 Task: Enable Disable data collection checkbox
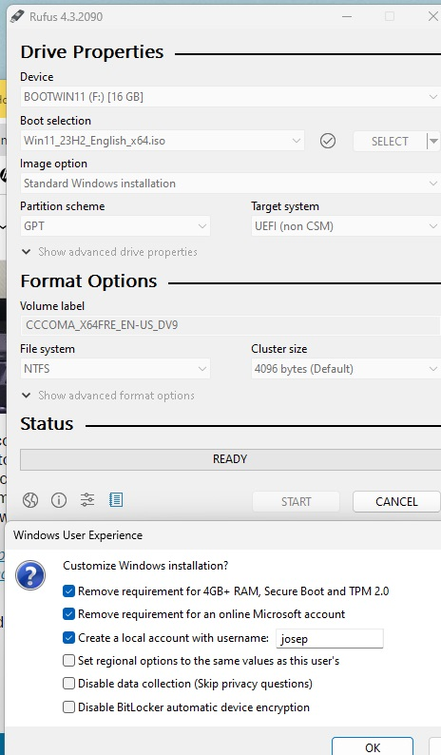click(x=68, y=684)
